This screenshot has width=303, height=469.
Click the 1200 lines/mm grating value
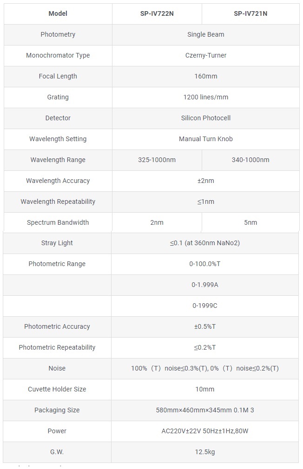pos(206,97)
